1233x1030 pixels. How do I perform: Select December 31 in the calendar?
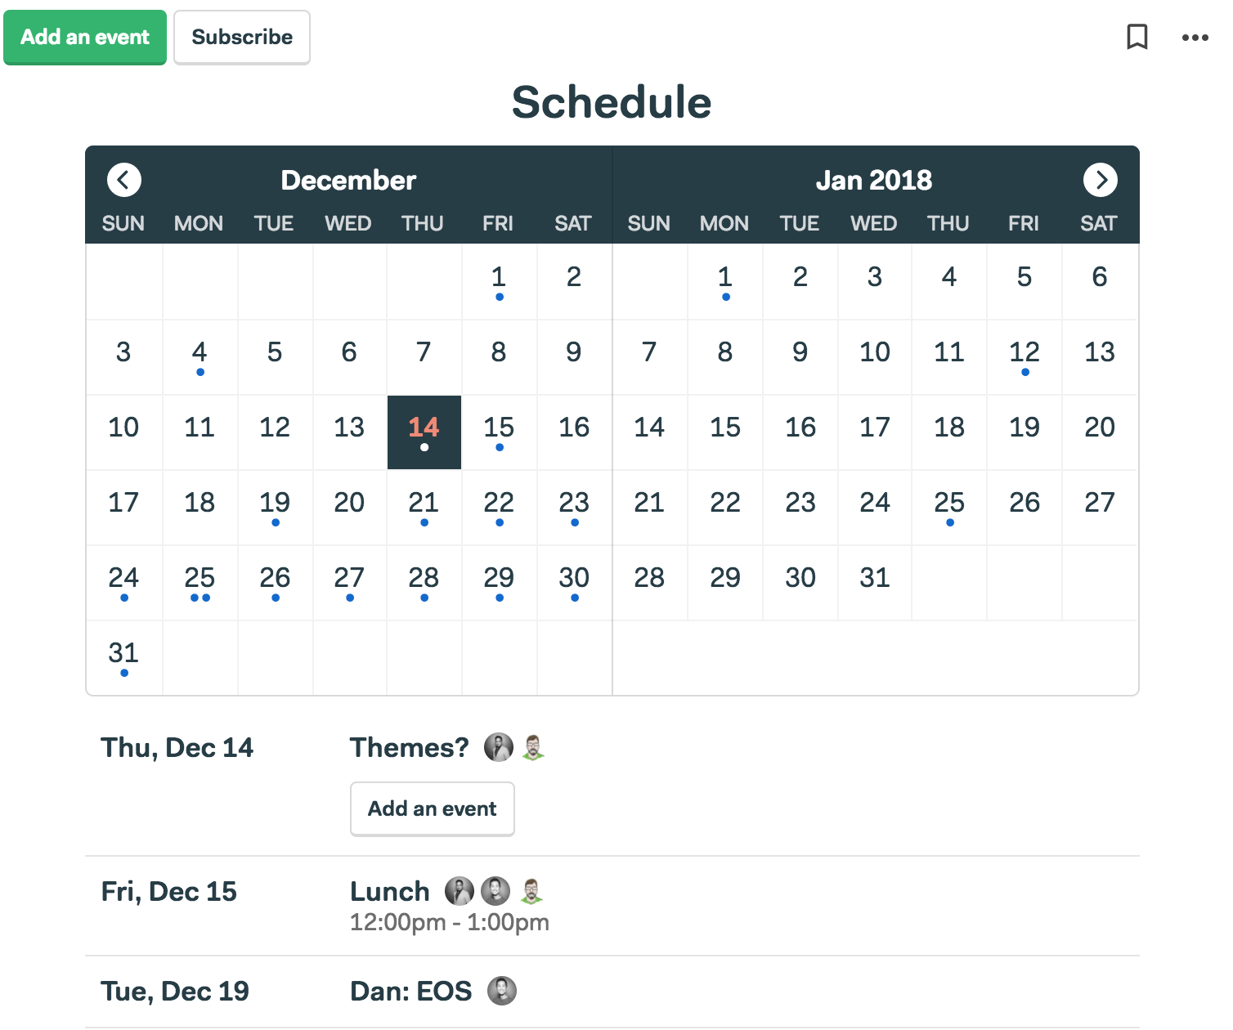point(124,658)
